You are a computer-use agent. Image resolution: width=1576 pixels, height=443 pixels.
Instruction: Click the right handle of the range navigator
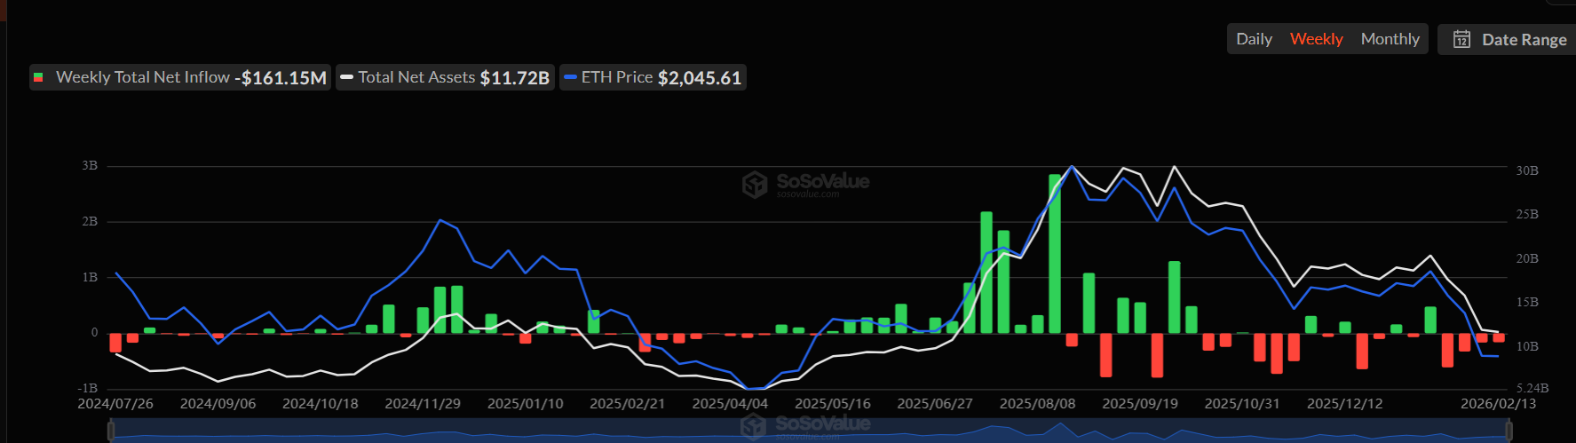tap(1509, 431)
